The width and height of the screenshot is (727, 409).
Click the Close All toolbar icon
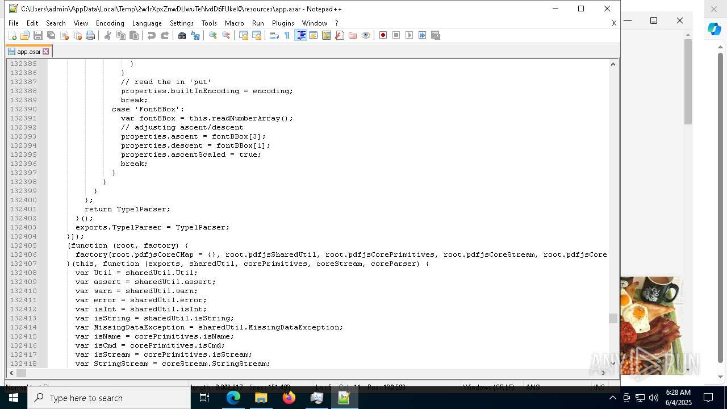tap(77, 35)
